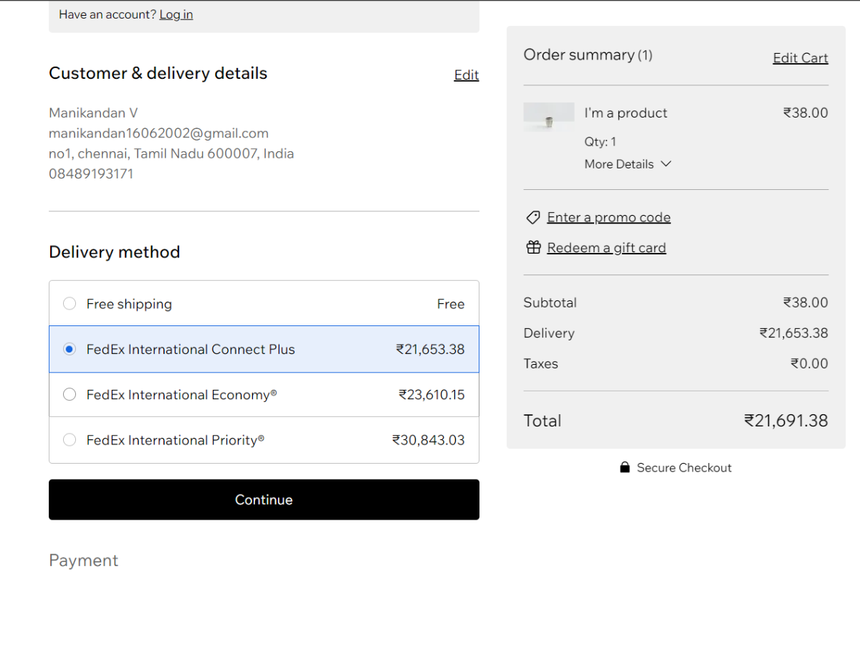Edit customer and delivery details
860x645 pixels.
pyautogui.click(x=467, y=75)
